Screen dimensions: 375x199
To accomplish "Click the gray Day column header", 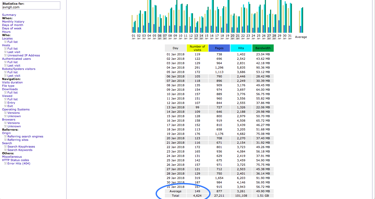I will (176, 48).
